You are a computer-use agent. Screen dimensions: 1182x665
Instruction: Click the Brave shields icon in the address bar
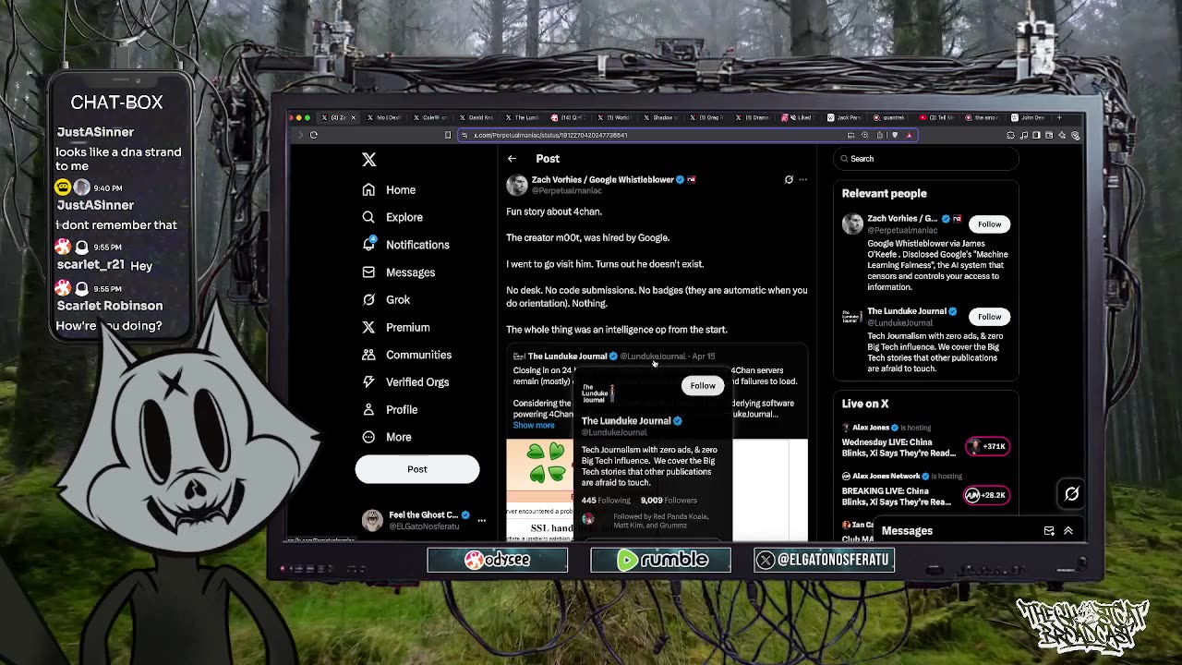(894, 136)
